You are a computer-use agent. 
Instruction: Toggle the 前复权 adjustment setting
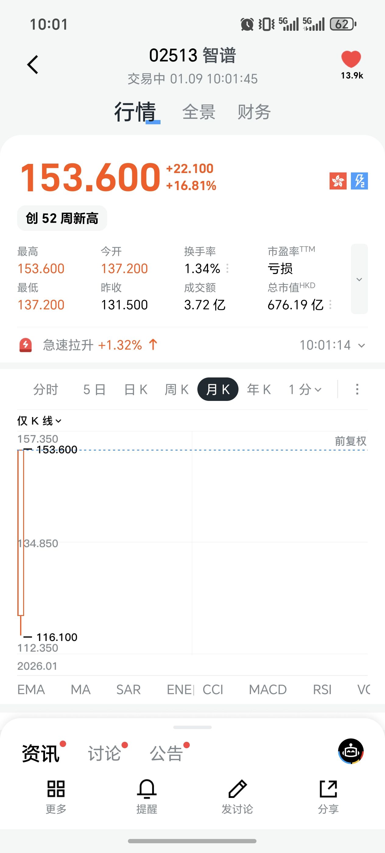pos(350,441)
